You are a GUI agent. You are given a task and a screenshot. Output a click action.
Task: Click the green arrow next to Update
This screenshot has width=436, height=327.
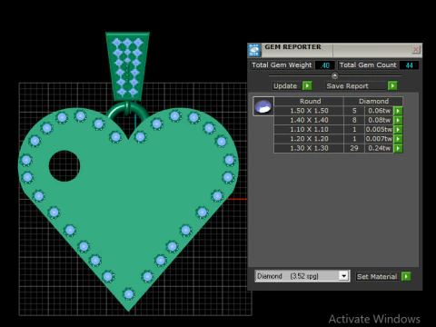pyautogui.click(x=307, y=86)
